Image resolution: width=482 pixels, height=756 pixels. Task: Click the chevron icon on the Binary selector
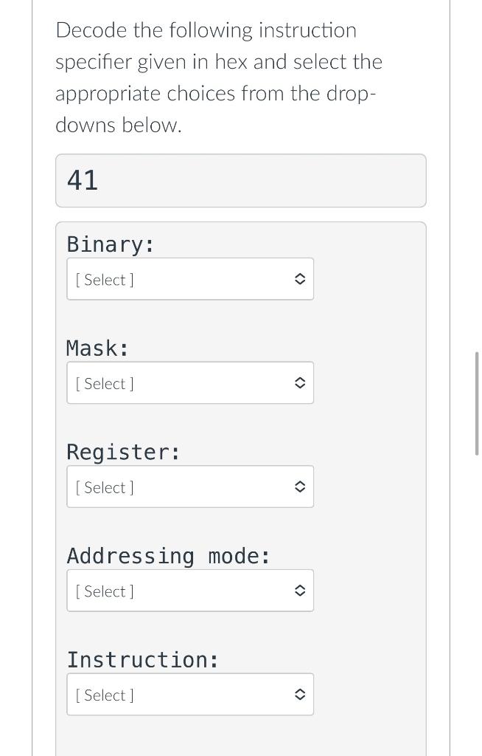[300, 278]
